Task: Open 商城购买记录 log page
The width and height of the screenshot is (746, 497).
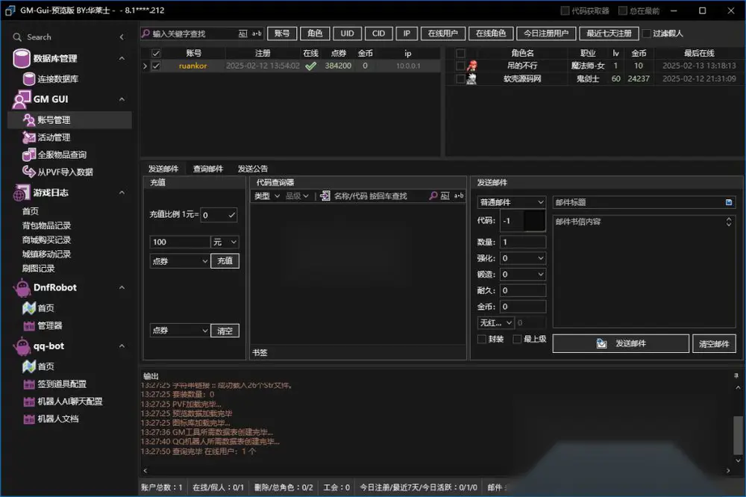Action: click(x=46, y=240)
